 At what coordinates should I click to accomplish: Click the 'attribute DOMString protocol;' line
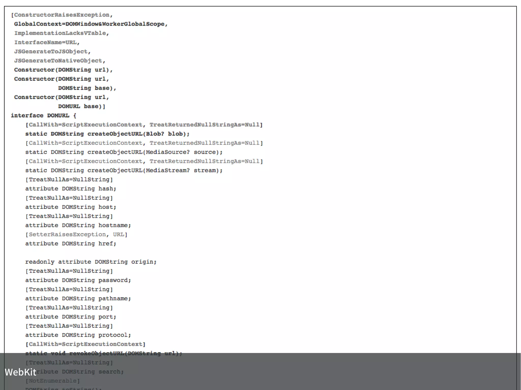tap(78, 335)
